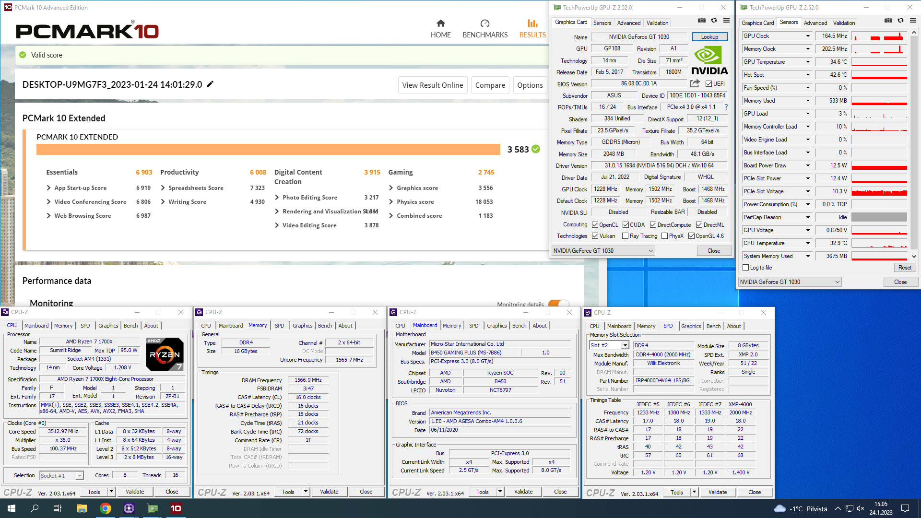The height and width of the screenshot is (518, 921).
Task: Switch off the Monitoring details toggle
Action: click(558, 304)
